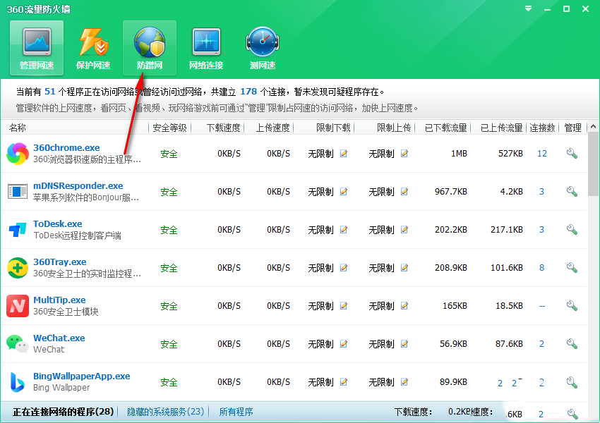Edit download limit for 360Tray.exe

[x=344, y=268]
